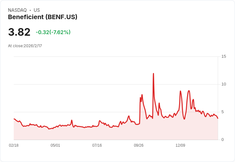235x162 pixels.
Task: Click the NASDAQ exchange label
Action: pos(17,10)
